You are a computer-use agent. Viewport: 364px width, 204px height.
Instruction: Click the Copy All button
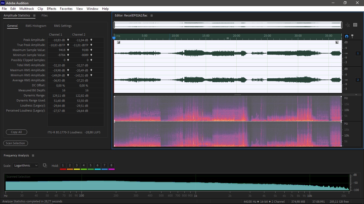click(17, 132)
